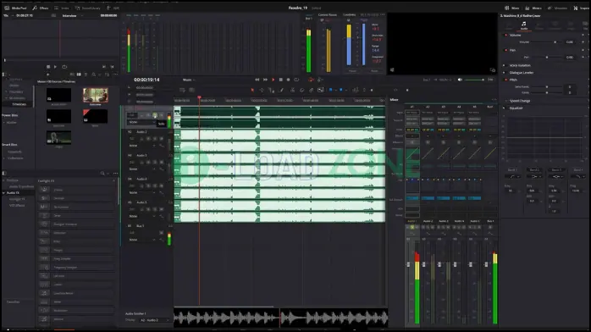Toggle the Dim button next to monitor volume
This screenshot has width=591, height=332.
pos(490,80)
